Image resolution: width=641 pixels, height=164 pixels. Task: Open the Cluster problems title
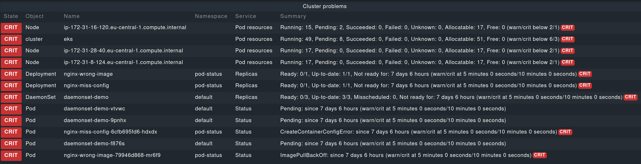point(325,6)
